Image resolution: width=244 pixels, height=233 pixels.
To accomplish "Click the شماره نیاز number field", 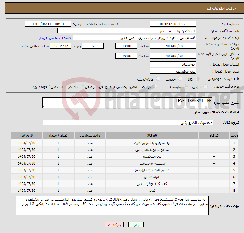I will (173, 24).
